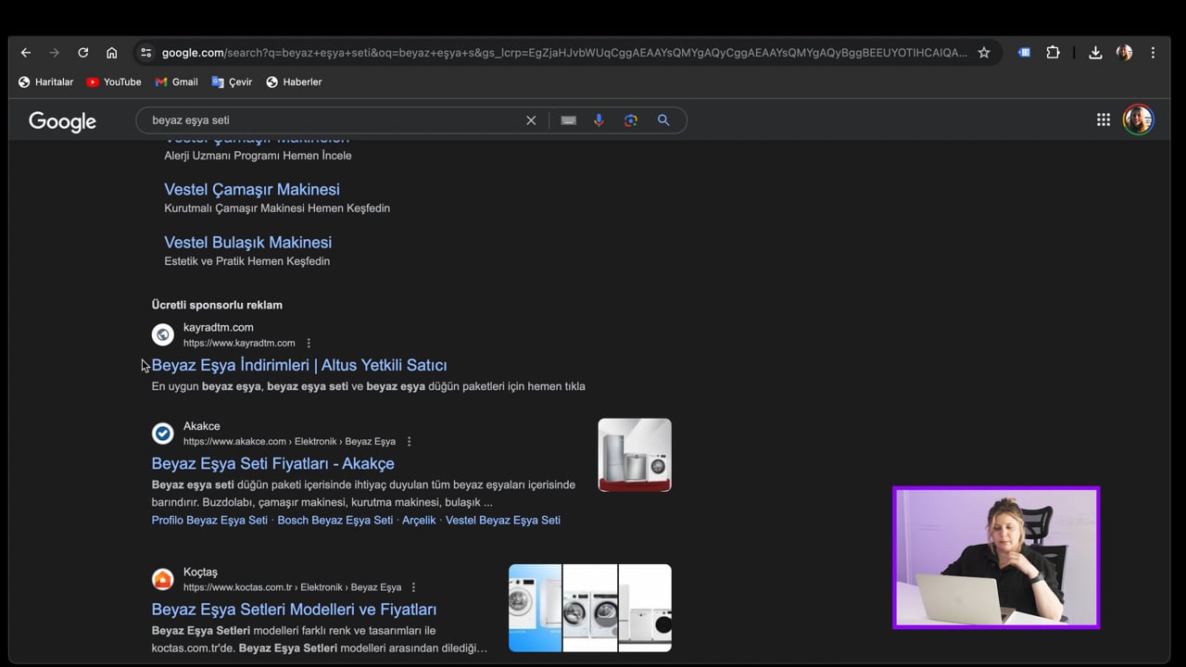Open the options menu beside Koçtaş URL
1186x667 pixels.
[413, 587]
